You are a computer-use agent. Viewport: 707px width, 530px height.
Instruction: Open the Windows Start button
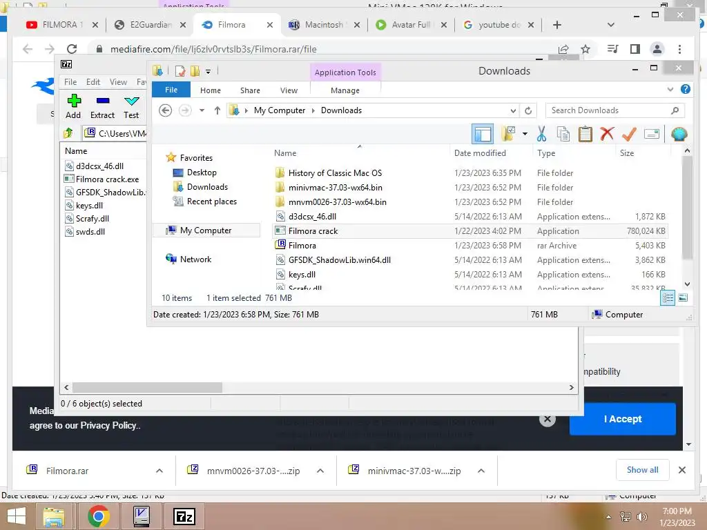(x=17, y=516)
